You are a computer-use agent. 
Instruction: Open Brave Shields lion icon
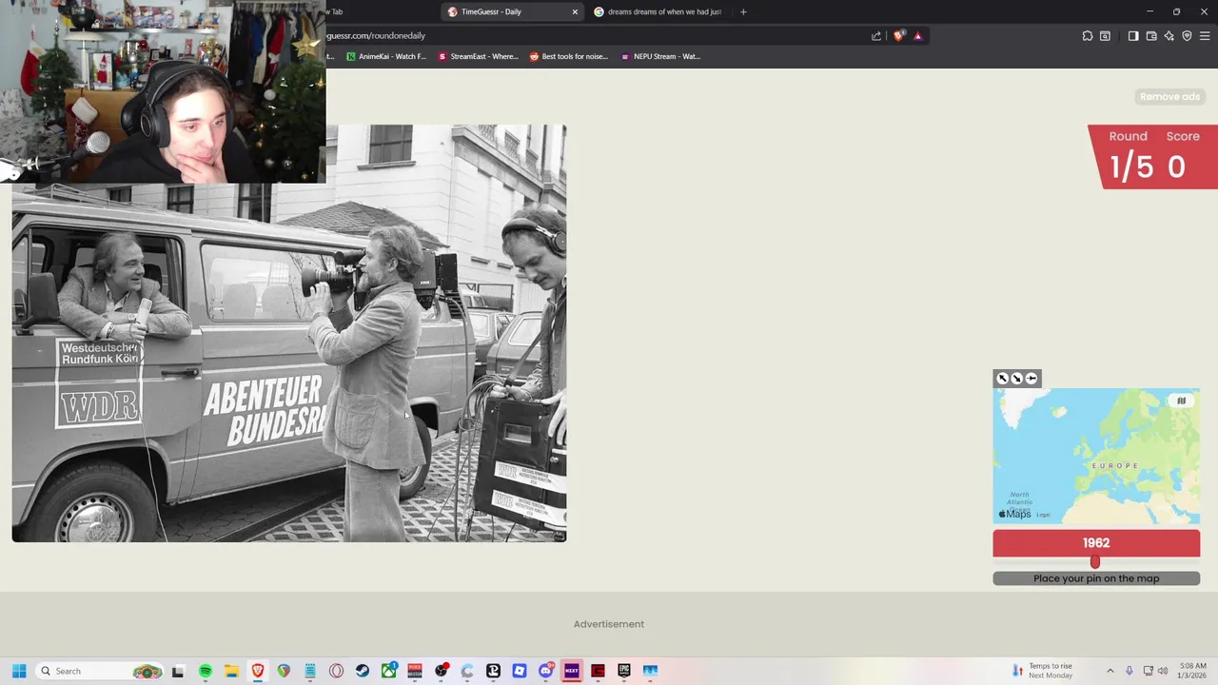click(898, 36)
